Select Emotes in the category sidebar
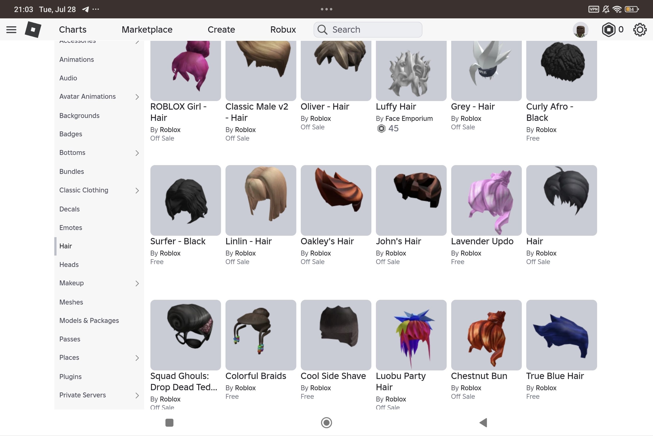Viewport: 653px width, 436px height. (71, 228)
